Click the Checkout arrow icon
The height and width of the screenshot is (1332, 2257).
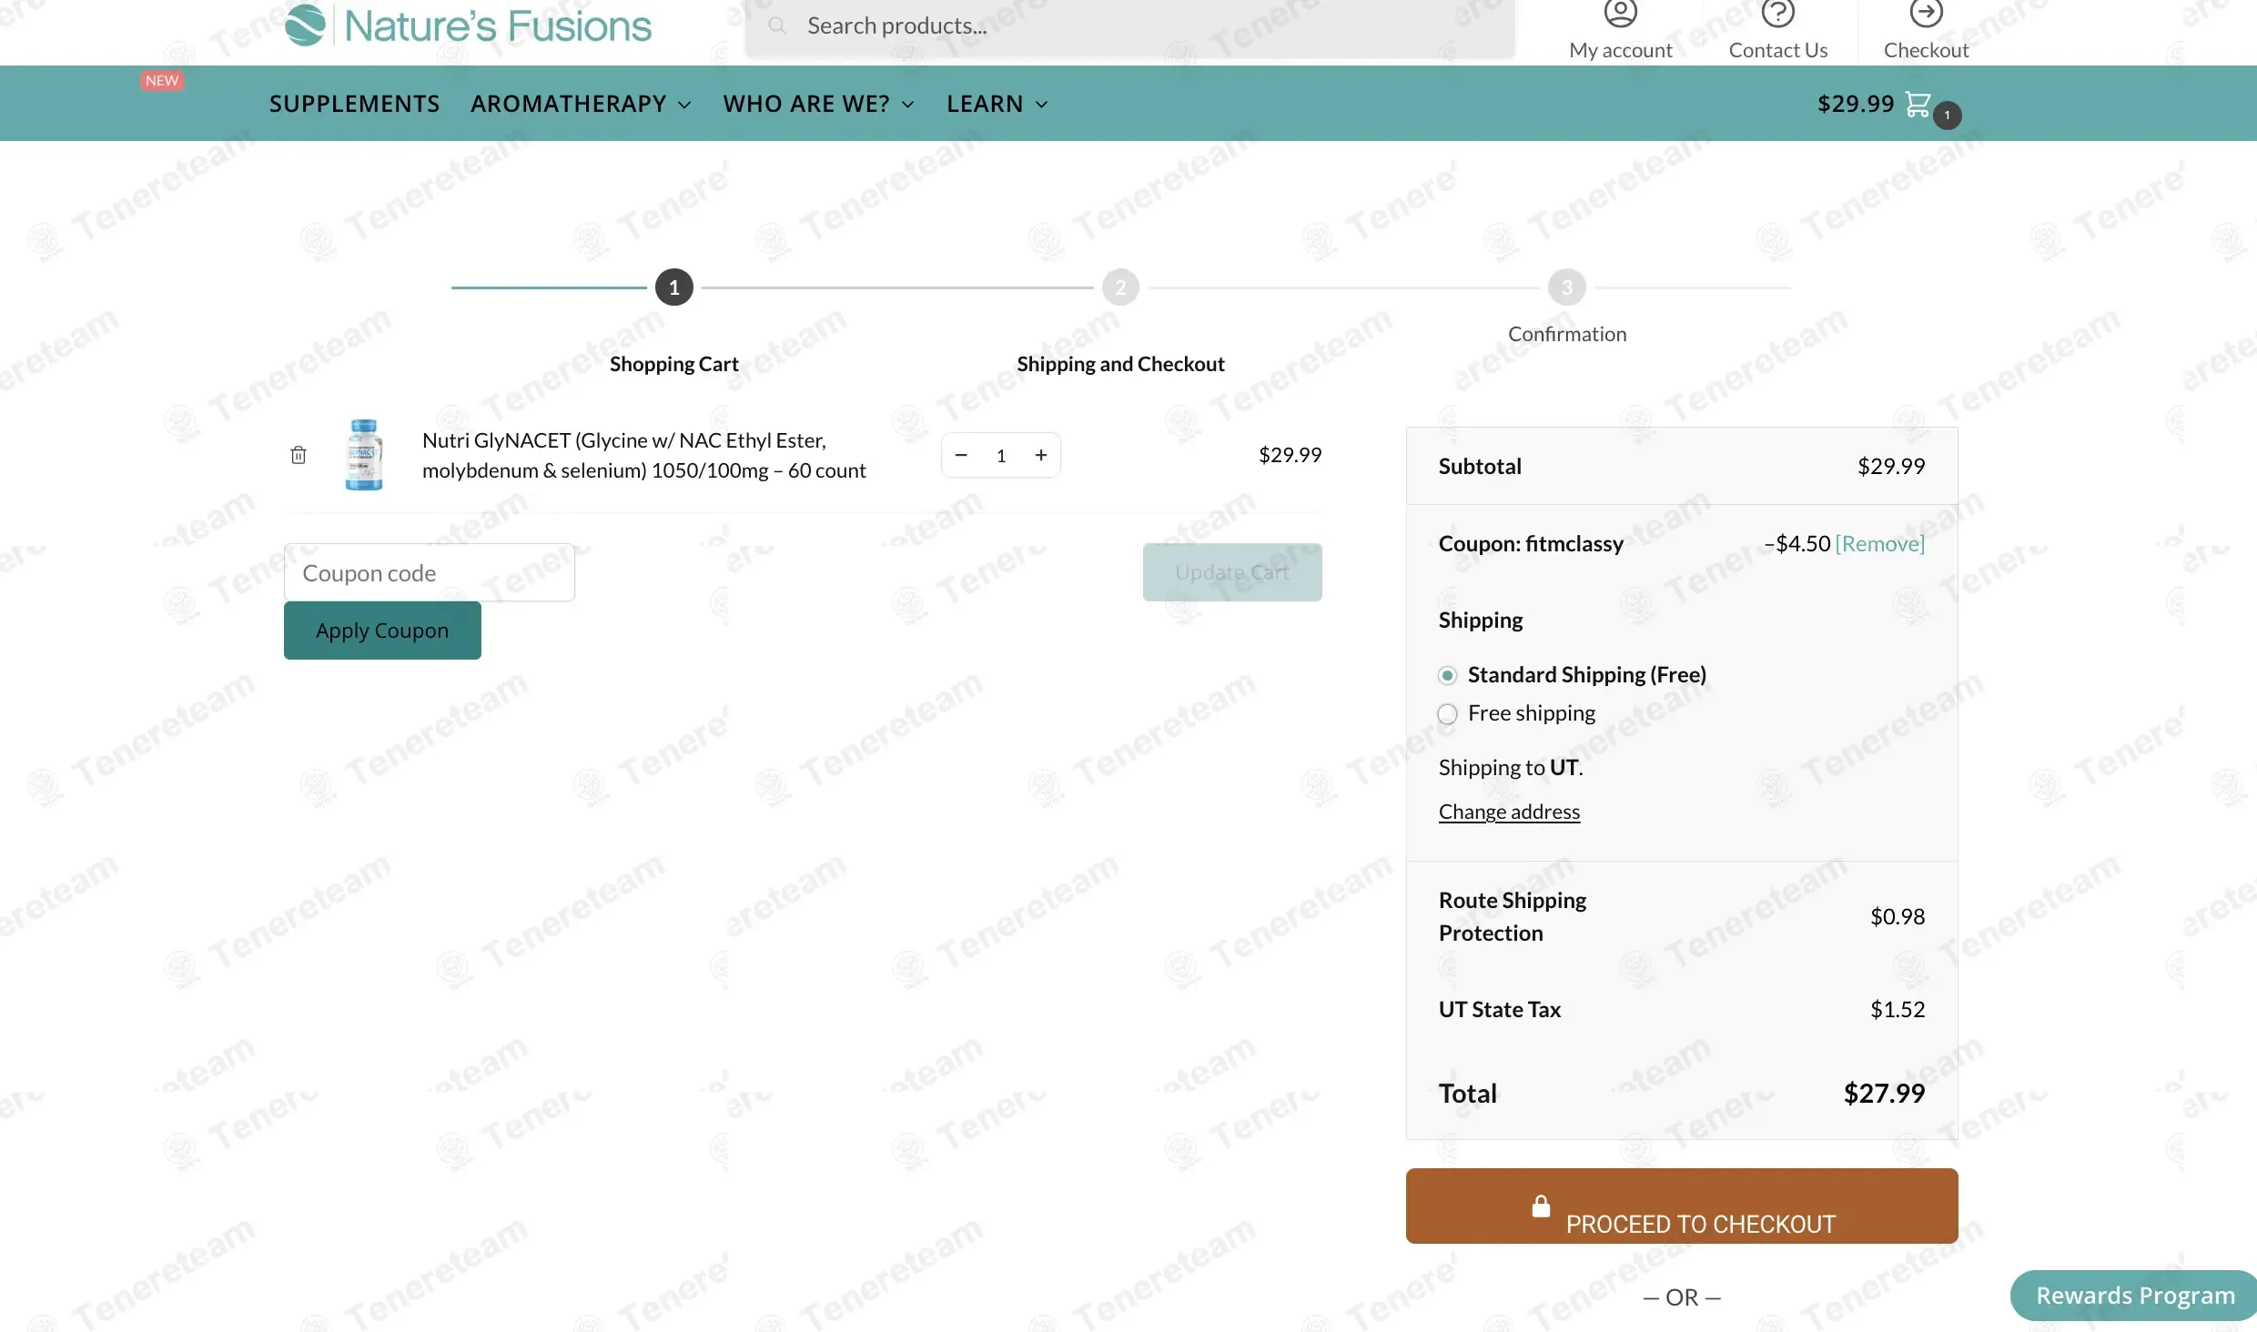point(1926,14)
